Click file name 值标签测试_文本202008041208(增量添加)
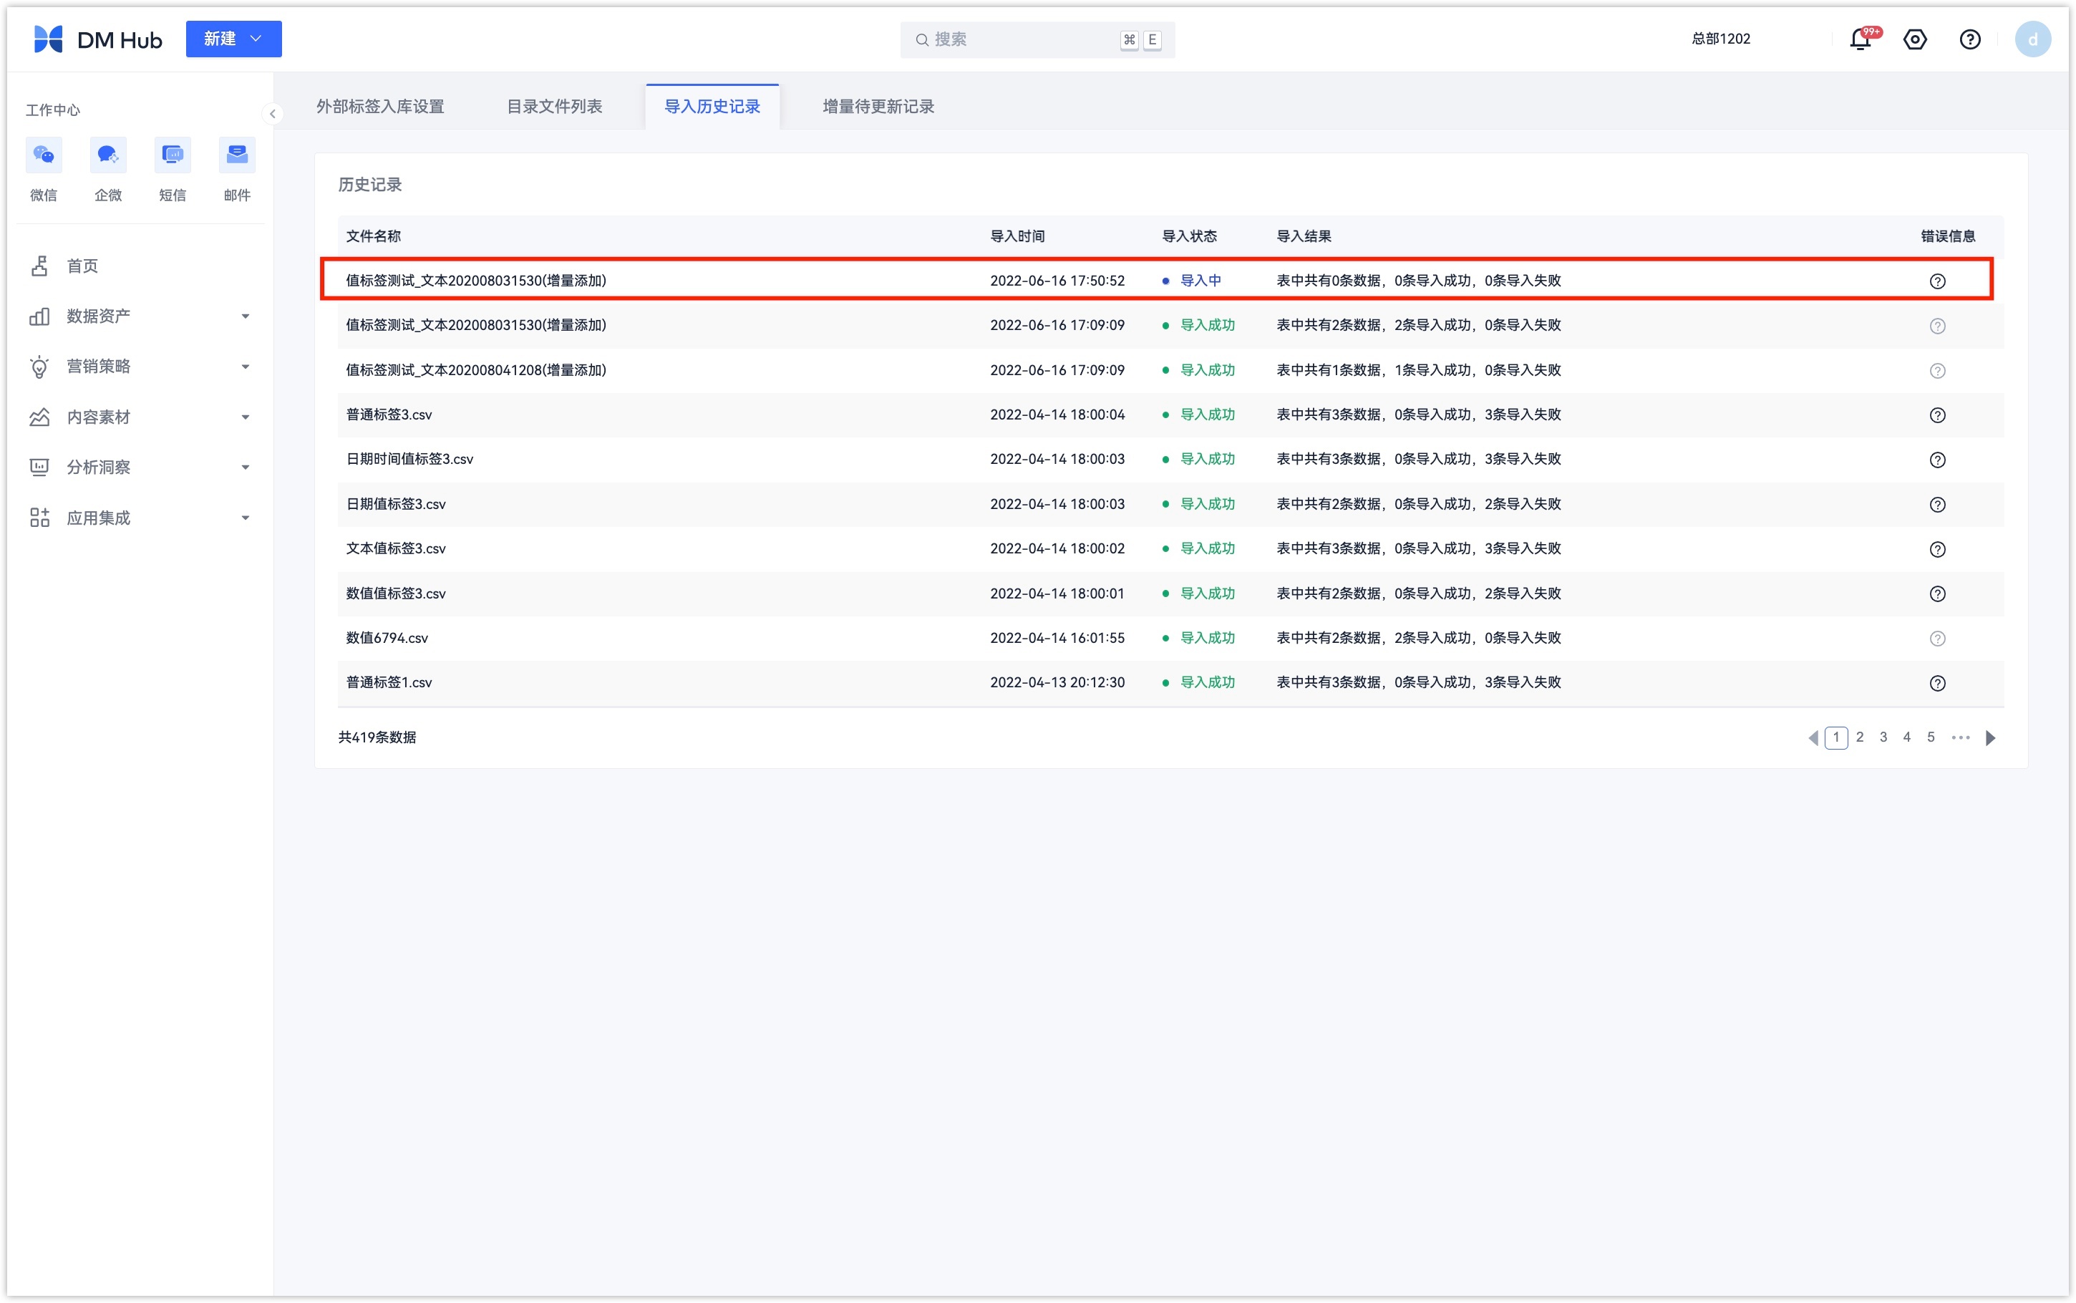Image resolution: width=2076 pixels, height=1303 pixels. [x=475, y=369]
